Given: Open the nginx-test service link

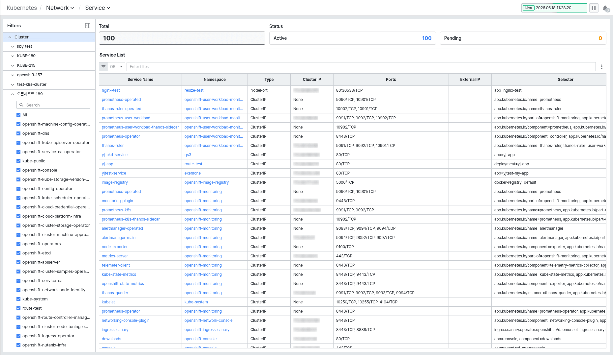Looking at the screenshot, I should coord(111,90).
